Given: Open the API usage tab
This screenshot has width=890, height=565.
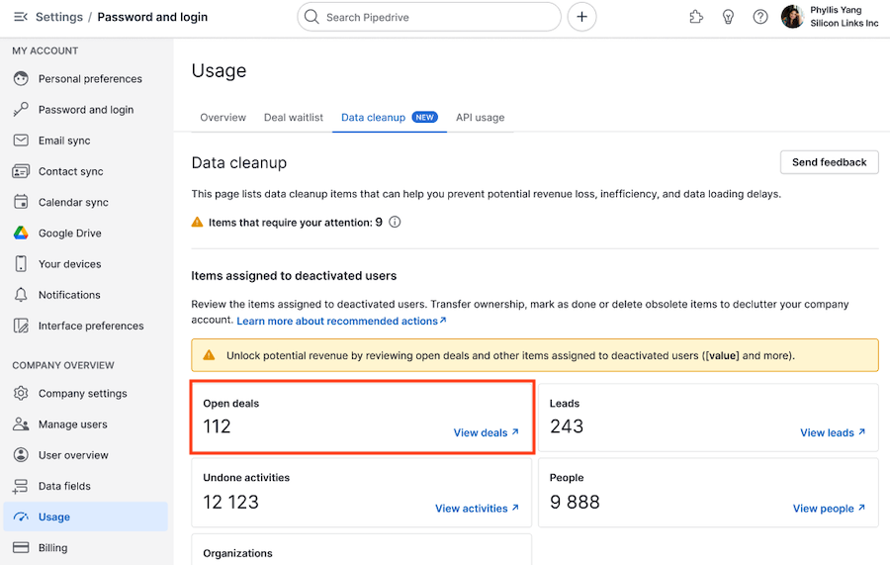Looking at the screenshot, I should pos(481,118).
